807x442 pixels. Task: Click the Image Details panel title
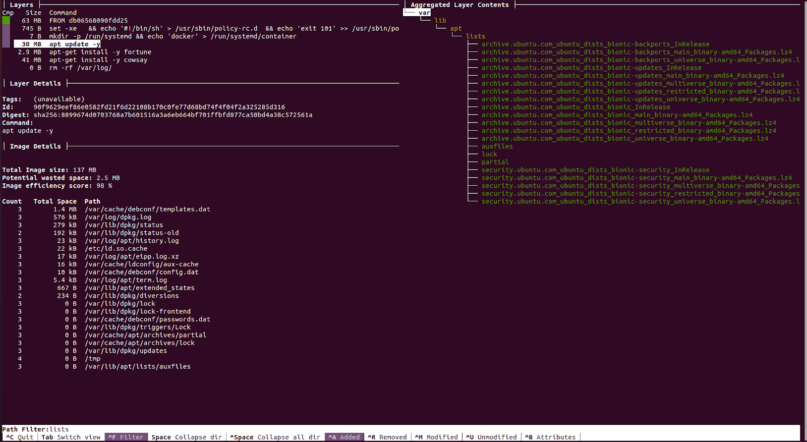click(x=35, y=146)
